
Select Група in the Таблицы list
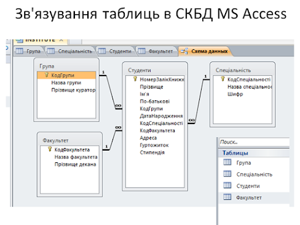click(254, 162)
